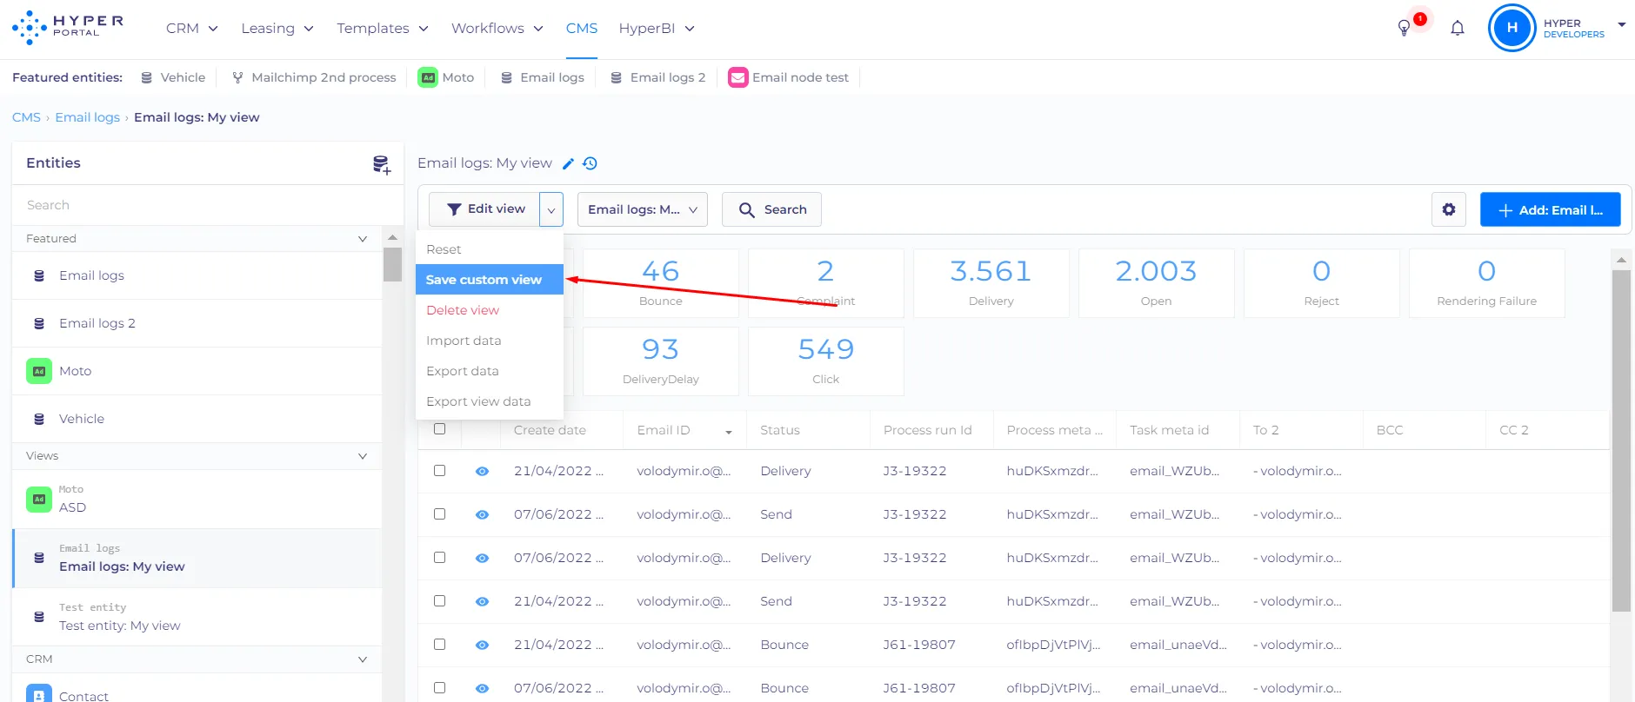Click the Vehicle database icon in featured bar

coord(147,77)
